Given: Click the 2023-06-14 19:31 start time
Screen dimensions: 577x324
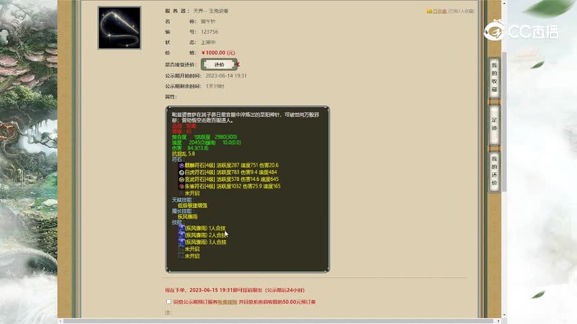Looking at the screenshot, I should [x=226, y=76].
